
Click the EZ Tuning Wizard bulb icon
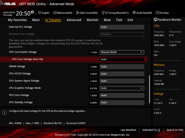click(103, 13)
